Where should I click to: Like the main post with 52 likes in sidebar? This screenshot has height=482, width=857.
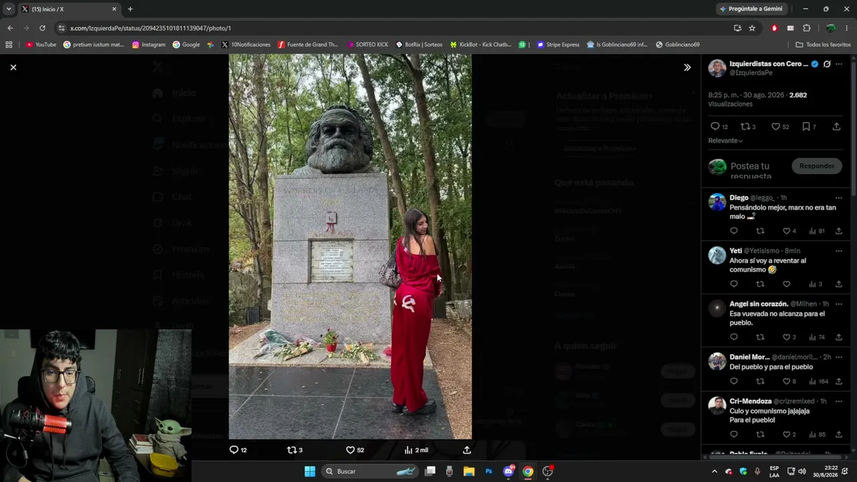tap(775, 127)
